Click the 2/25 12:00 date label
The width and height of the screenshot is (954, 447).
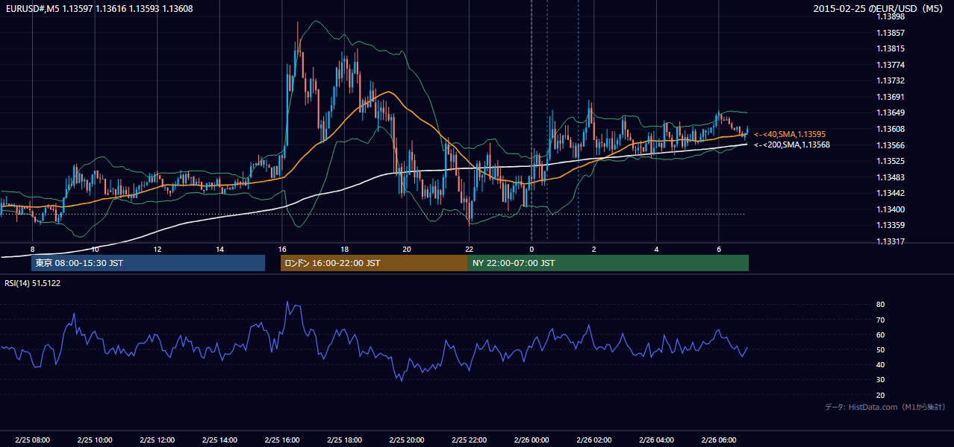(158, 440)
